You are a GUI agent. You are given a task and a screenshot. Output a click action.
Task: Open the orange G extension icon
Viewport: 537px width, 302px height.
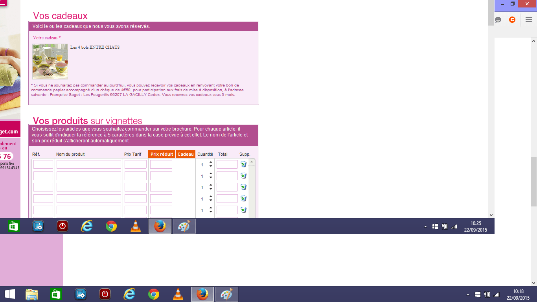coord(512,20)
